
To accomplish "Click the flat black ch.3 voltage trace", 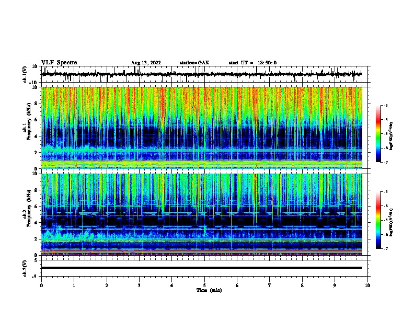I will pos(202,268).
